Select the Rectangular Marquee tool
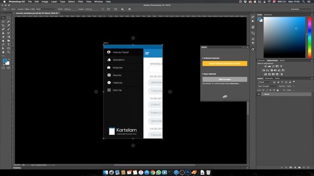 pyautogui.click(x=8, y=18)
